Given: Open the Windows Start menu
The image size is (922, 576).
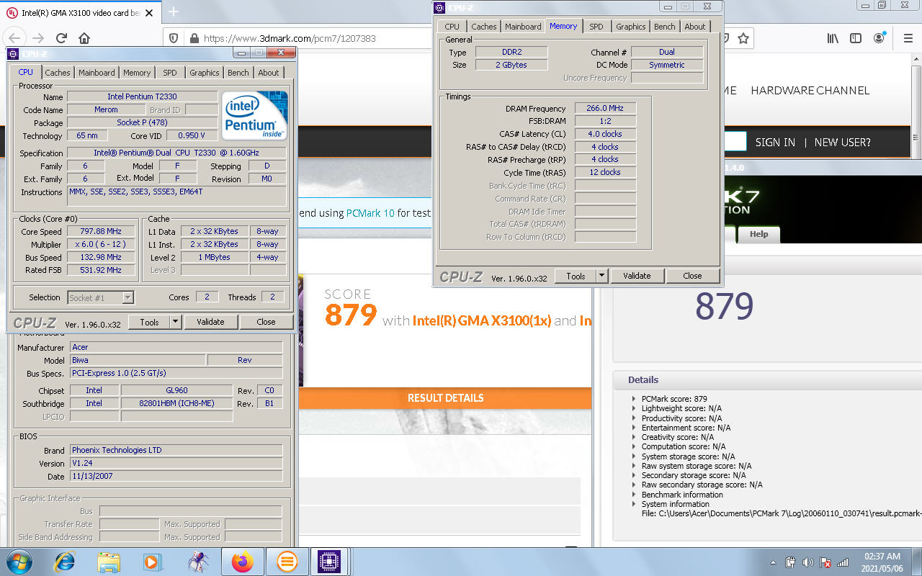Looking at the screenshot, I should click(19, 561).
